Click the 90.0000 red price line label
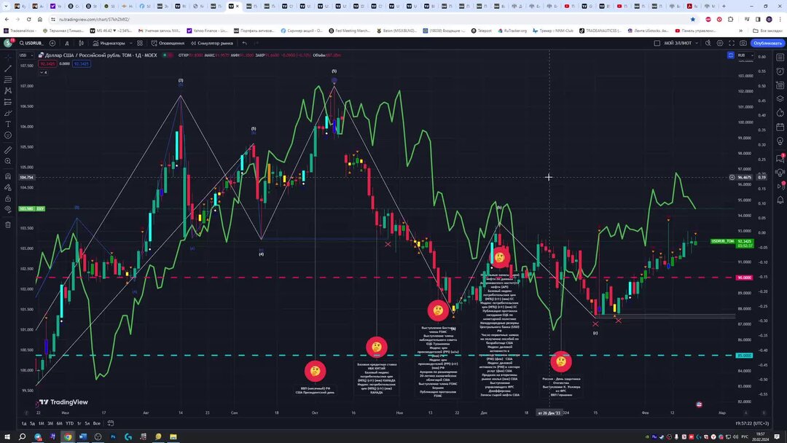 (x=744, y=278)
